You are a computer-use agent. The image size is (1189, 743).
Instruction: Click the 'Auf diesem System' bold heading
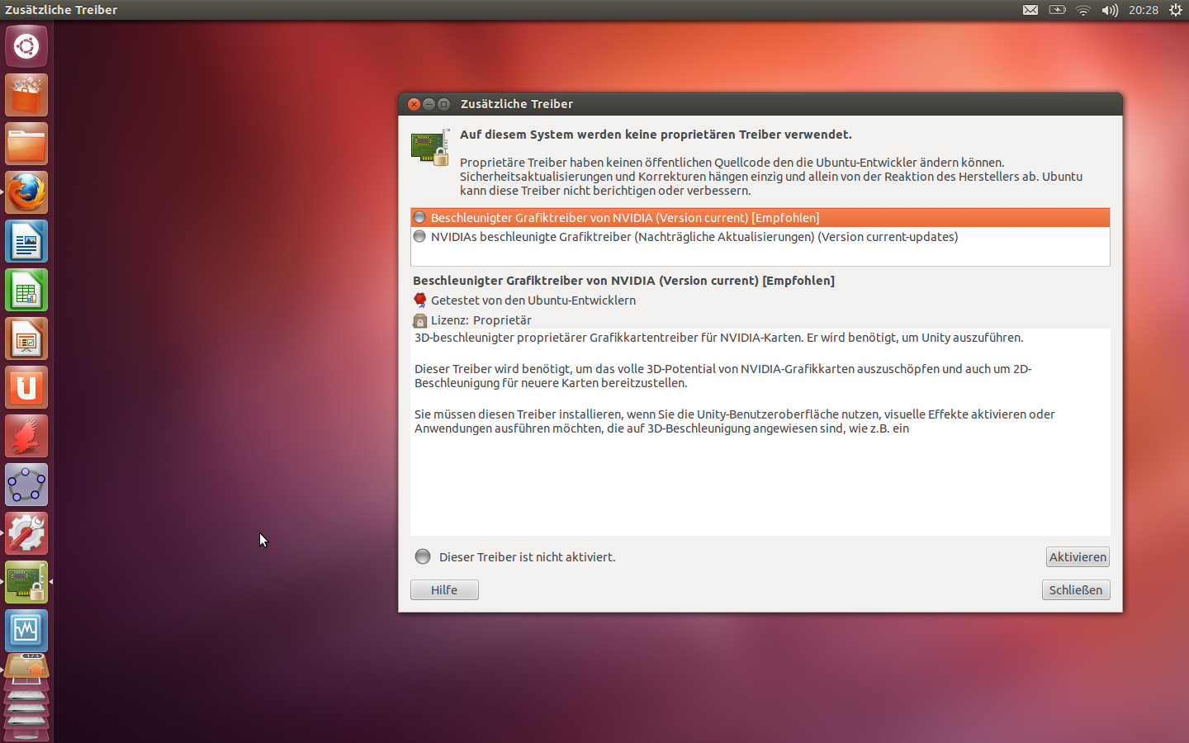click(x=656, y=135)
